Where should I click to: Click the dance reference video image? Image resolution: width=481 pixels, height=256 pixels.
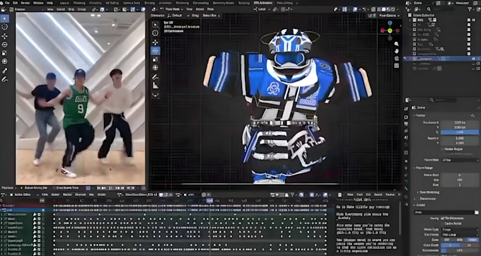point(81,98)
